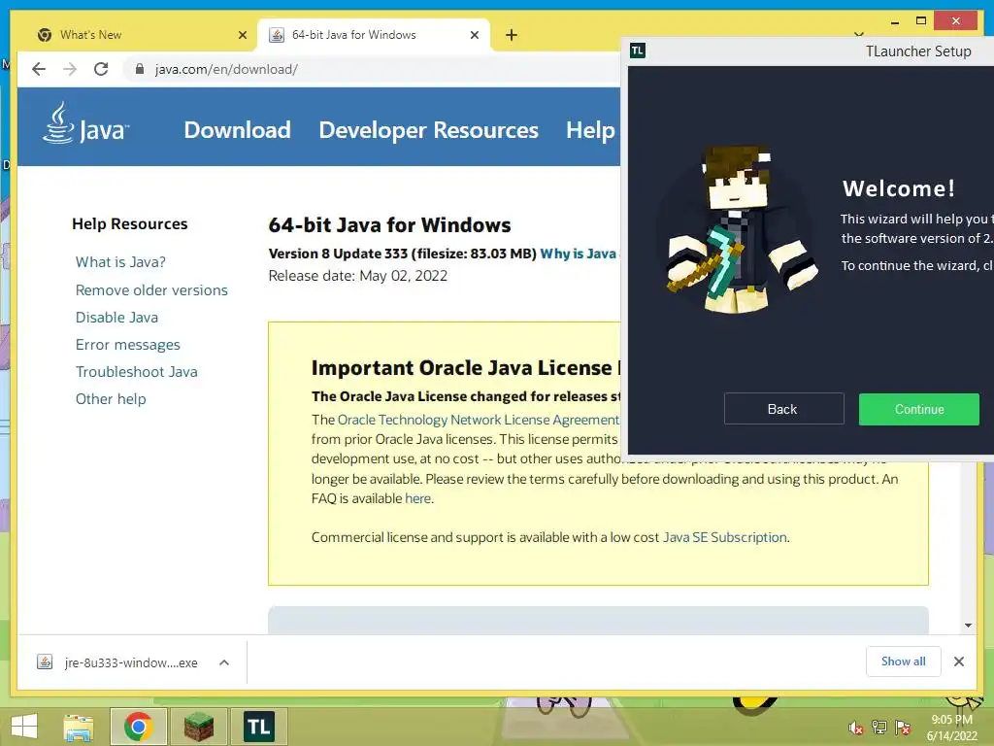This screenshot has height=746, width=994.
Task: Click the taskbar clock showing 9:05 PM
Action: [951, 728]
